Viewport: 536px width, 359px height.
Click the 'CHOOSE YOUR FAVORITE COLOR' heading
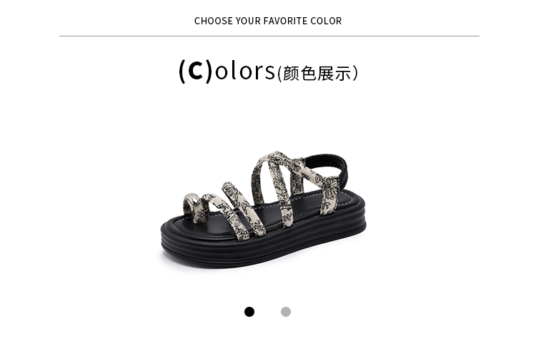268,21
